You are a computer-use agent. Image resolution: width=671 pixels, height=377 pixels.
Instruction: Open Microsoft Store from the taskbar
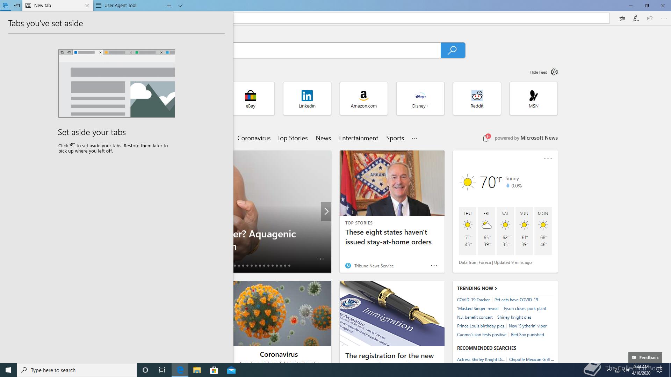[214, 370]
